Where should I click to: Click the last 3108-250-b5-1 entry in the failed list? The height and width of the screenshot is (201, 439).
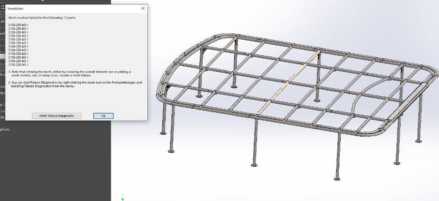(18, 64)
